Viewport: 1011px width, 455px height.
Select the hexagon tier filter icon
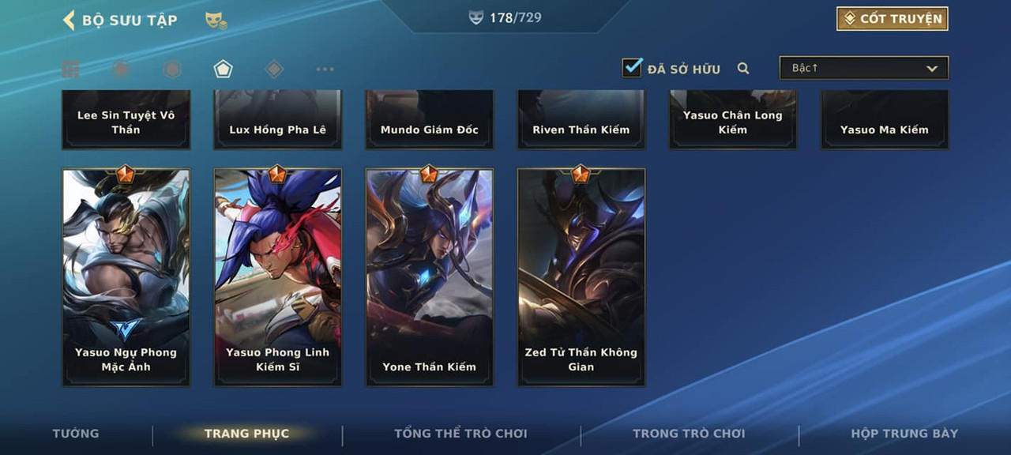[x=172, y=70]
